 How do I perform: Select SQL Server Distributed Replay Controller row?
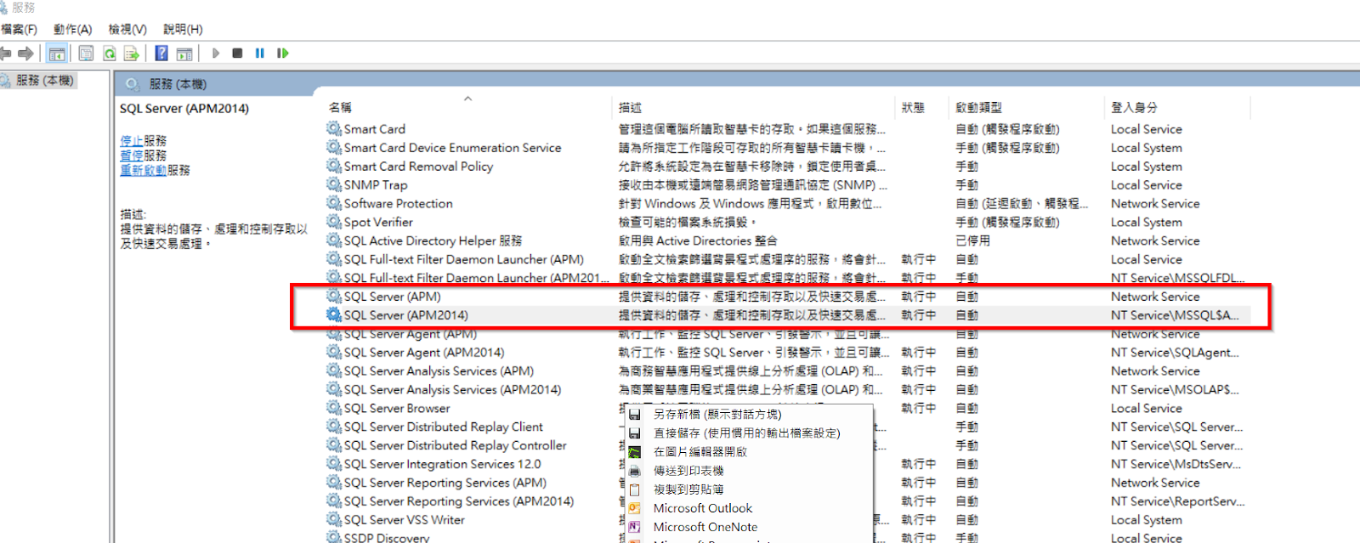pos(787,445)
